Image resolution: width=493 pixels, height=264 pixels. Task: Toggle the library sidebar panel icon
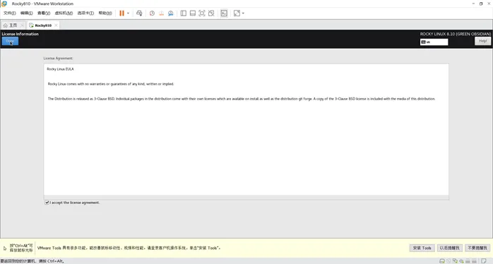(184, 13)
